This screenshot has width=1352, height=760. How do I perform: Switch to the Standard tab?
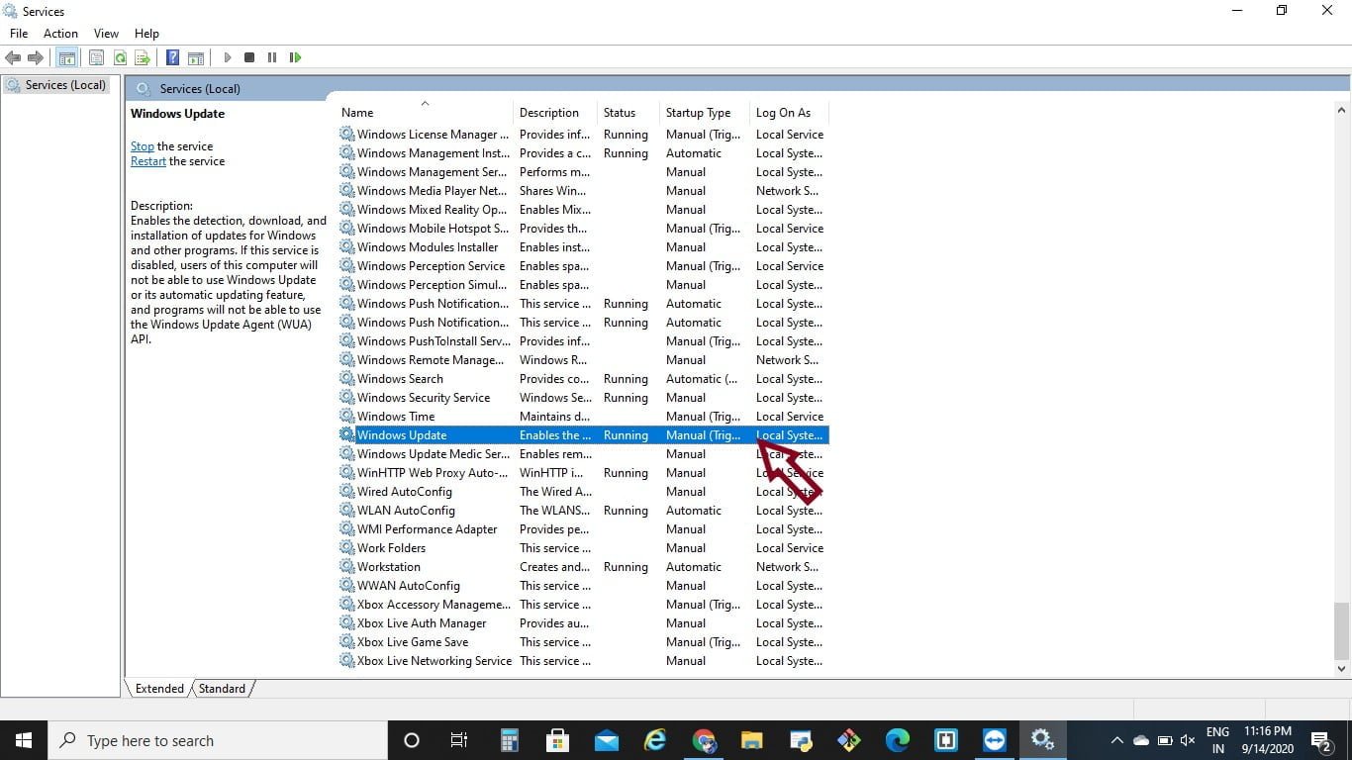pos(222,689)
